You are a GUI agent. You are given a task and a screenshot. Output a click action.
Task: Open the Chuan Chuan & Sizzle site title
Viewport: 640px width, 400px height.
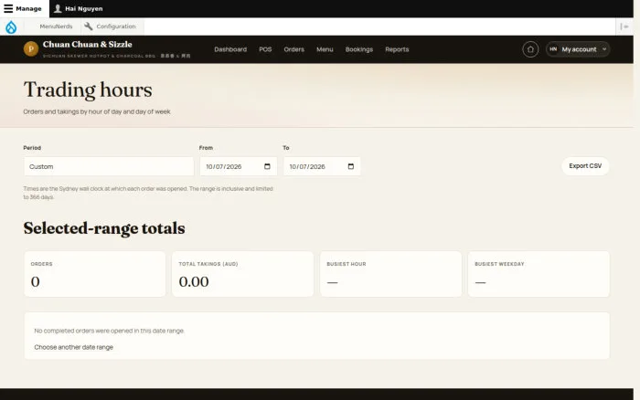[88, 44]
